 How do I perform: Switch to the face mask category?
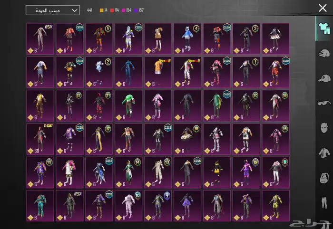tap(324, 128)
